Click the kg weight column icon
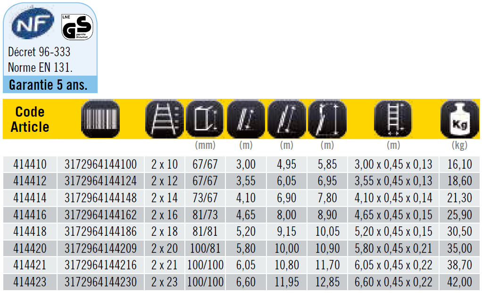Viewport: 482px width, 293px height. [459, 119]
